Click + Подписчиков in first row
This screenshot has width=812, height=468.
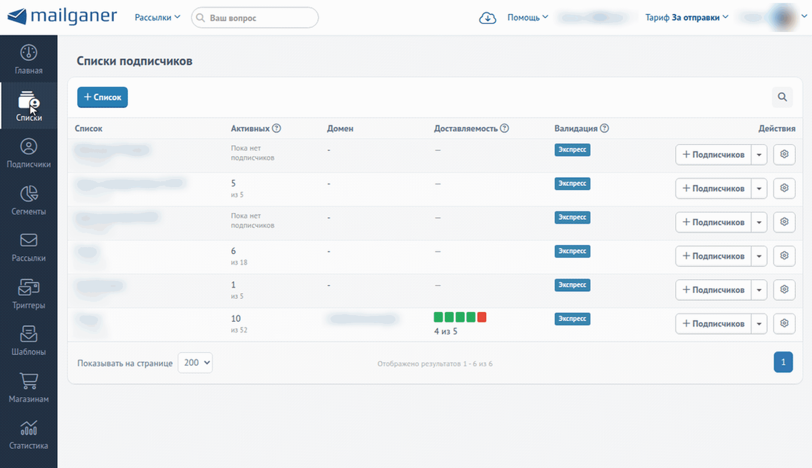coord(713,155)
